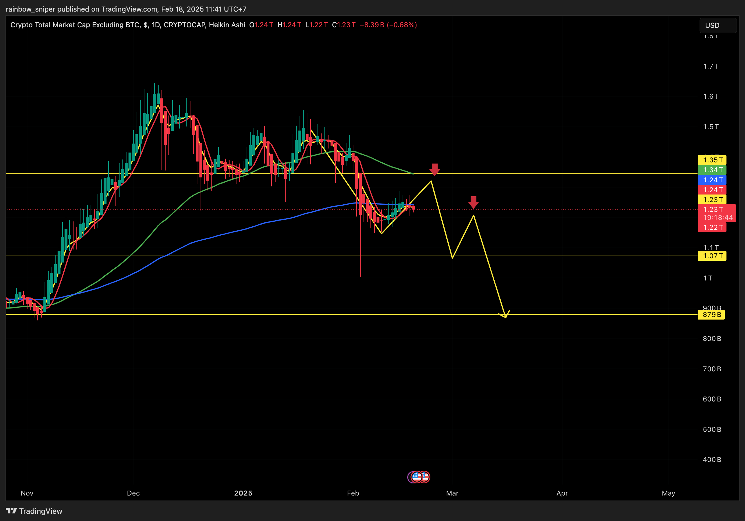This screenshot has height=521, width=745.
Task: Click the Heikin Ashi chart-type label in header
Action: (227, 25)
